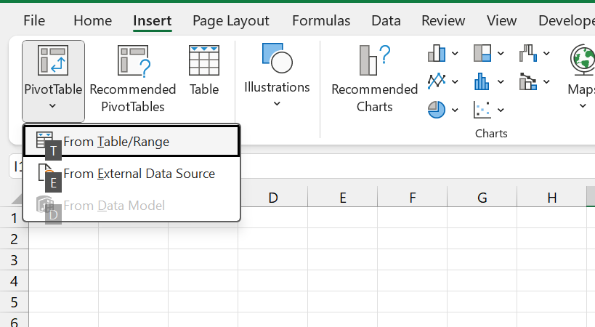Select row 3 header
The image size is (595, 327).
click(14, 259)
